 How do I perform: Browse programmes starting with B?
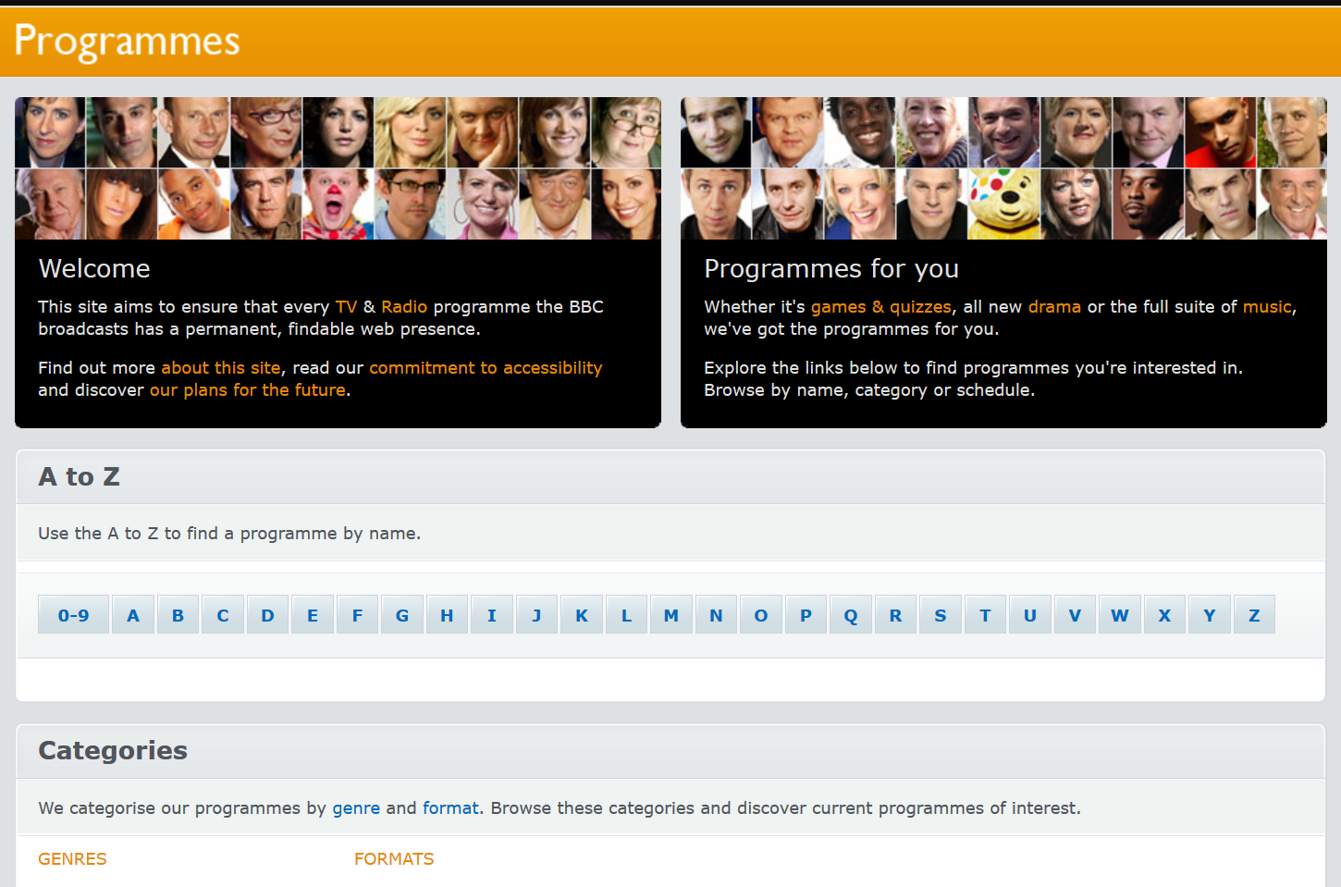(x=178, y=615)
